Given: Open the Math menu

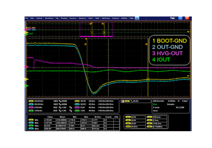Looking at the screenshot, I should 97,18.
